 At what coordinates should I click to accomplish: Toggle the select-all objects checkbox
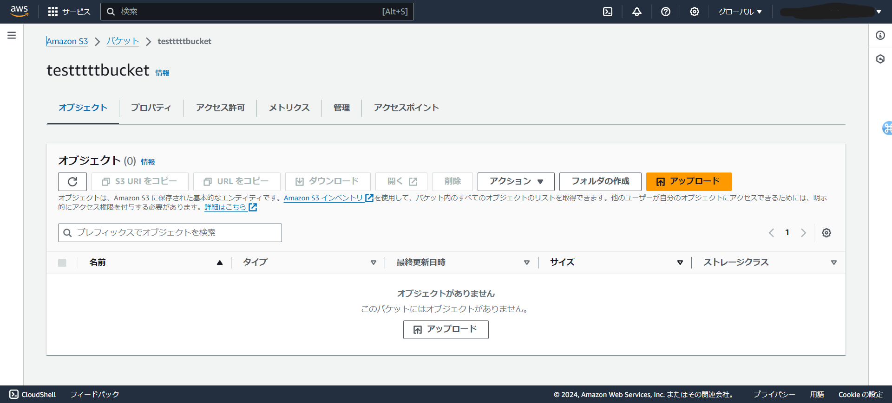pyautogui.click(x=62, y=262)
